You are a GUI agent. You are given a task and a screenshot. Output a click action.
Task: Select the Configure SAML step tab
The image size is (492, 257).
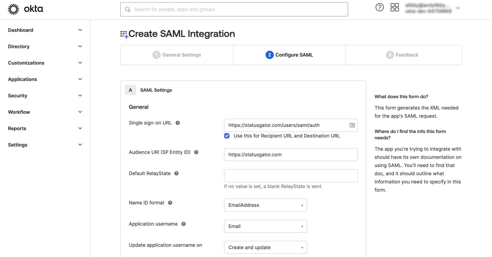[289, 55]
